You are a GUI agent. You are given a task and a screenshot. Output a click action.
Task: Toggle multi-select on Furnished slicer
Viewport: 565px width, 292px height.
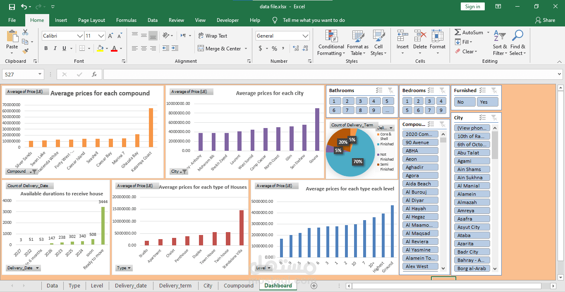483,90
